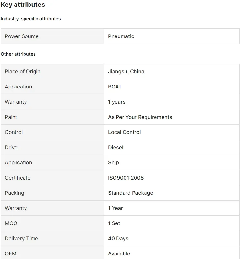Select the 'Pneumatic' value
This screenshot has width=240, height=259.
pyautogui.click(x=121, y=36)
